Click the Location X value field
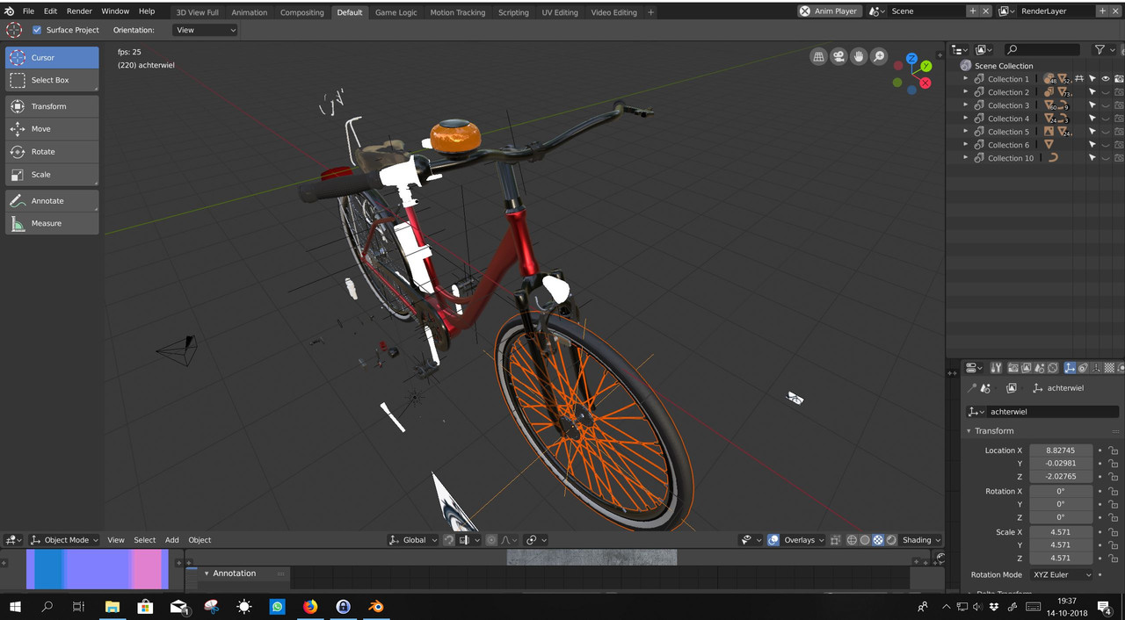The width and height of the screenshot is (1125, 620). click(1061, 451)
